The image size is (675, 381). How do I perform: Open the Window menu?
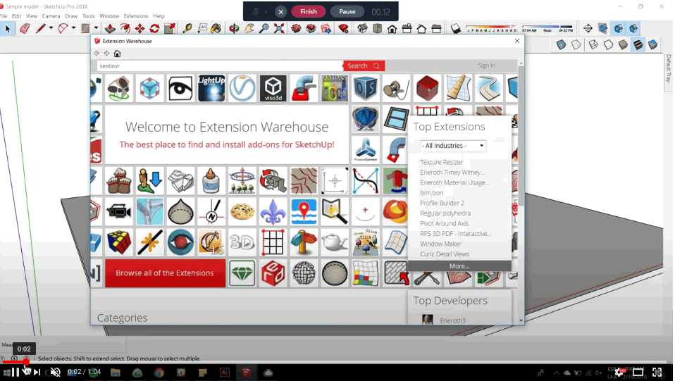point(109,16)
